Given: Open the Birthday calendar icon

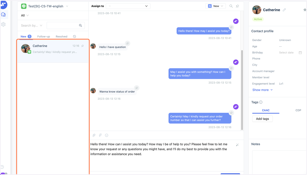Looking at the screenshot, I should pos(300,53).
